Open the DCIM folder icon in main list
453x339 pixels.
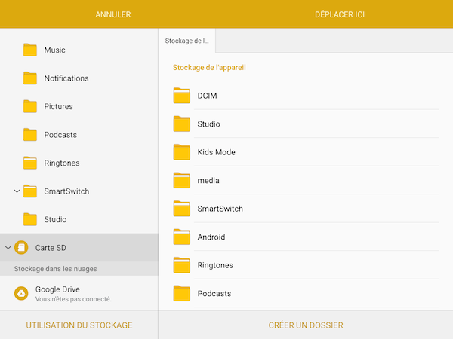[181, 96]
